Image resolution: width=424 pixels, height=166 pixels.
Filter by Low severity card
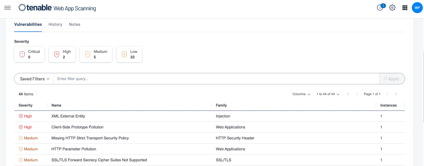click(129, 54)
